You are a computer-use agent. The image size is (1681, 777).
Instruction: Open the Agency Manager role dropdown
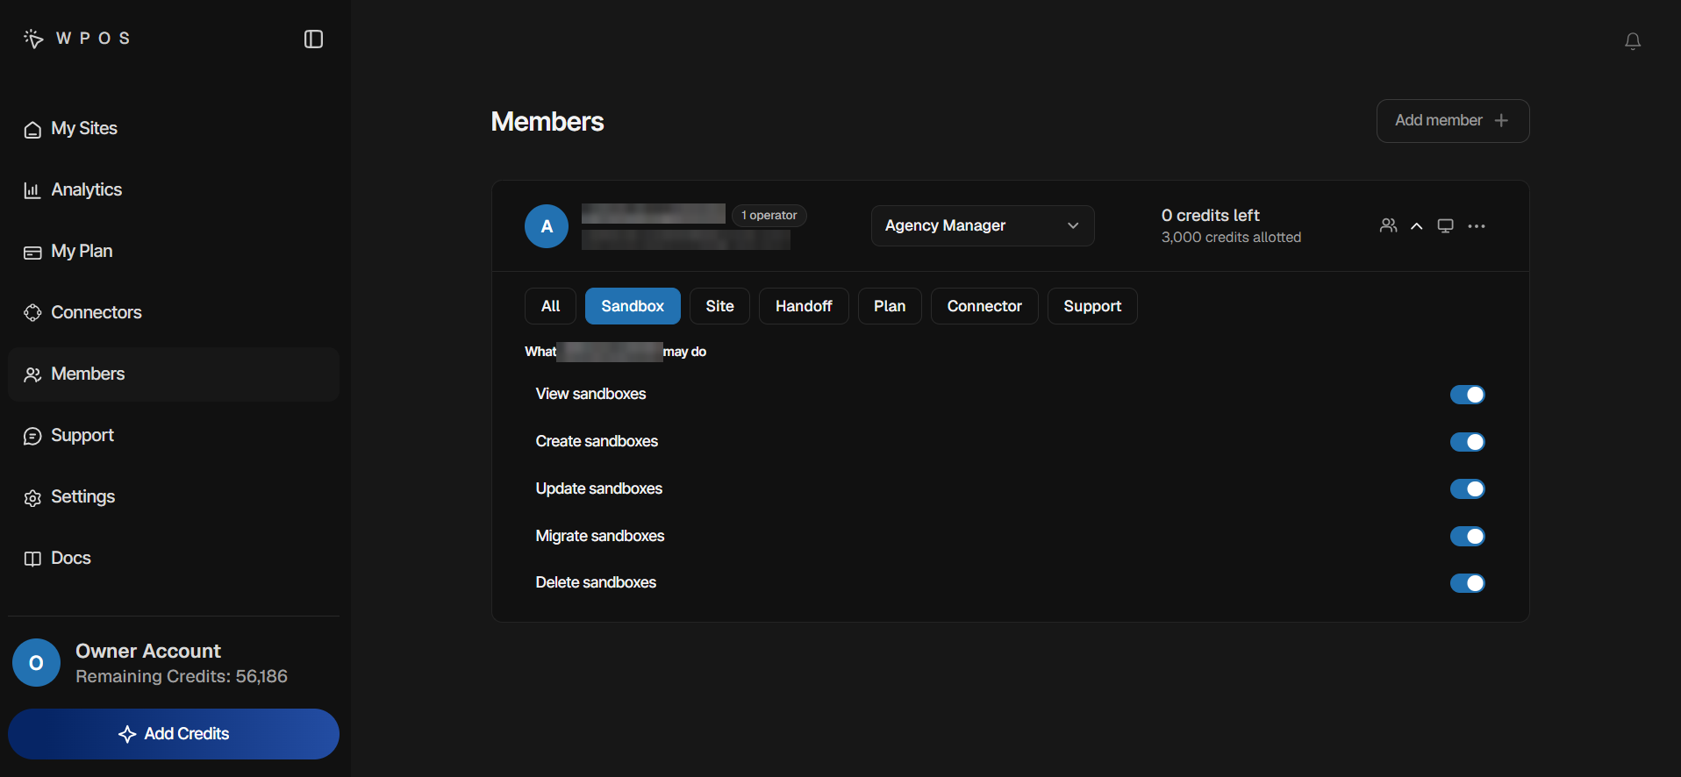[983, 225]
